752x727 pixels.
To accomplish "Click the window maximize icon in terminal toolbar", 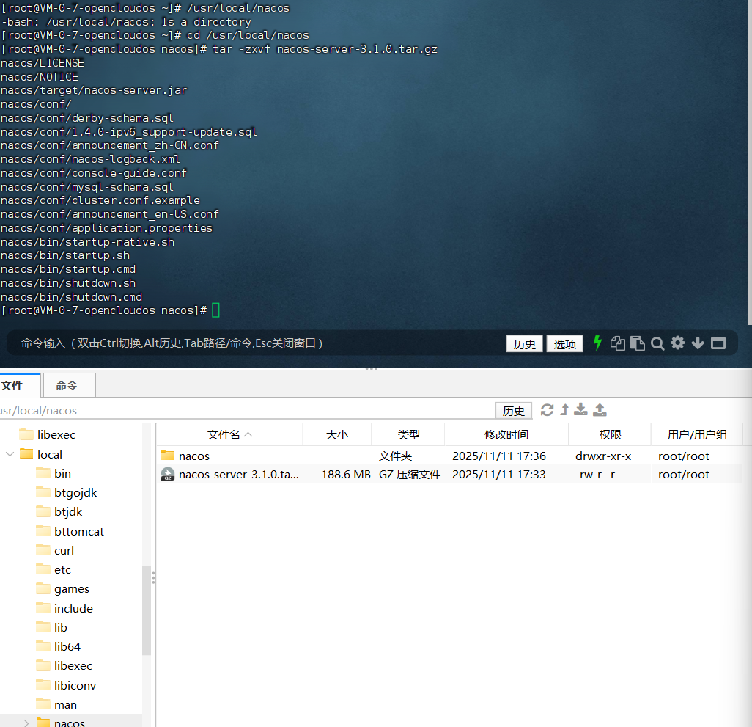I will click(x=718, y=343).
